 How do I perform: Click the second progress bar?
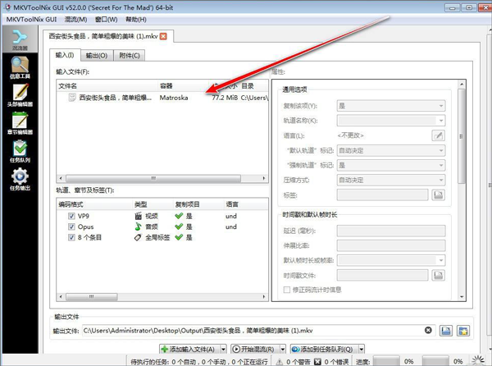click(x=435, y=361)
